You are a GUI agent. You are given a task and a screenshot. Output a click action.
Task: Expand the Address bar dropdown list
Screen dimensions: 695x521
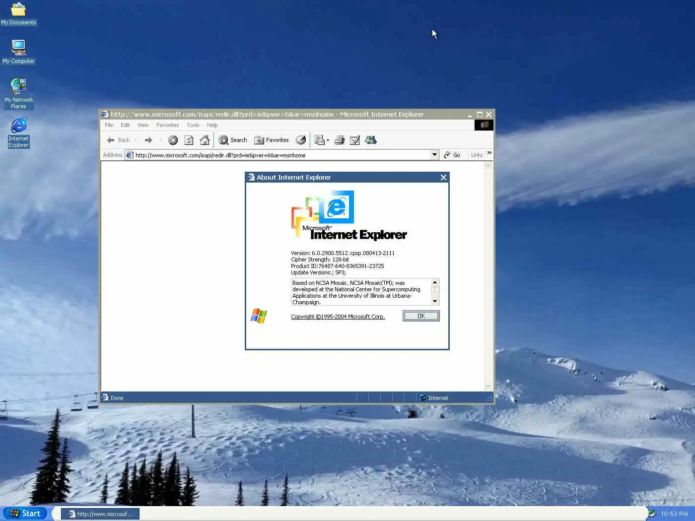click(434, 155)
